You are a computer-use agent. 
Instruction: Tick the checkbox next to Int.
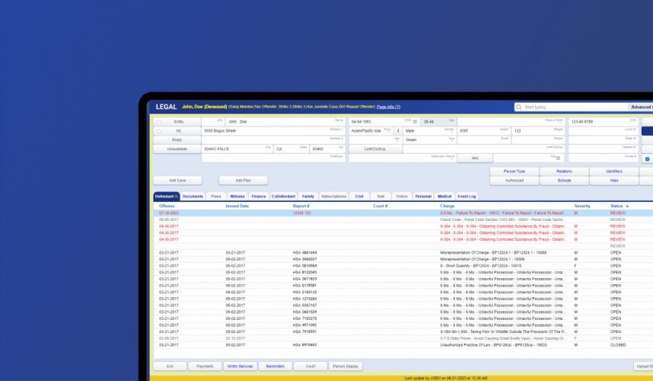(x=158, y=131)
